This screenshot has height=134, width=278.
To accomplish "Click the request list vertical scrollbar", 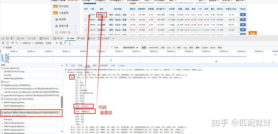I will 62,102.
